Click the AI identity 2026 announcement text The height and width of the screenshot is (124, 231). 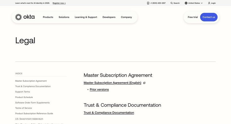pyautogui.click(x=32, y=3)
